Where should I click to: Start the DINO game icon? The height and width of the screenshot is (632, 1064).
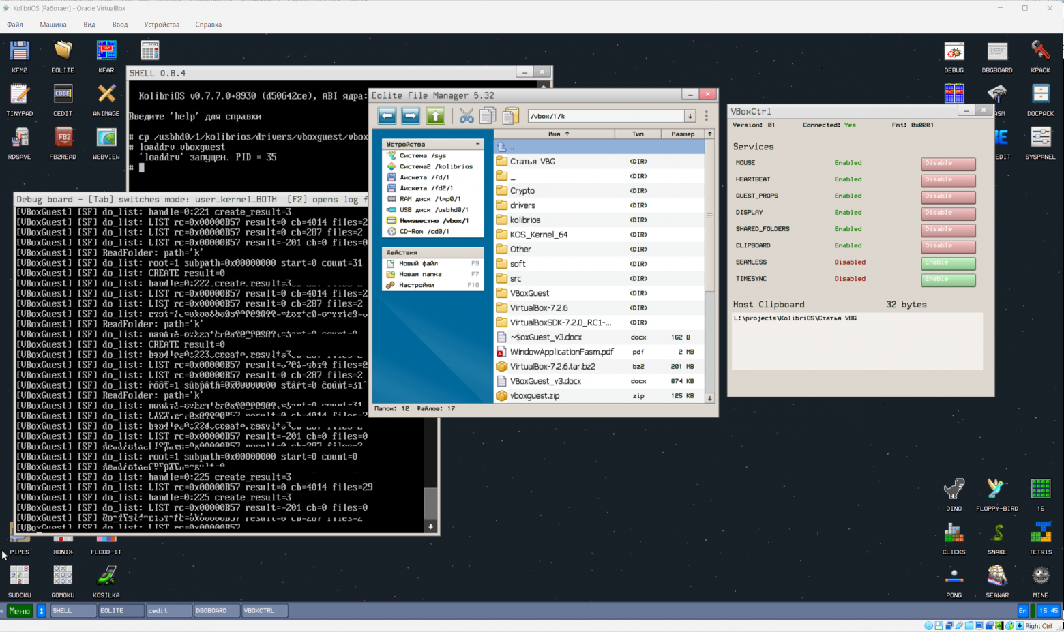pyautogui.click(x=954, y=494)
